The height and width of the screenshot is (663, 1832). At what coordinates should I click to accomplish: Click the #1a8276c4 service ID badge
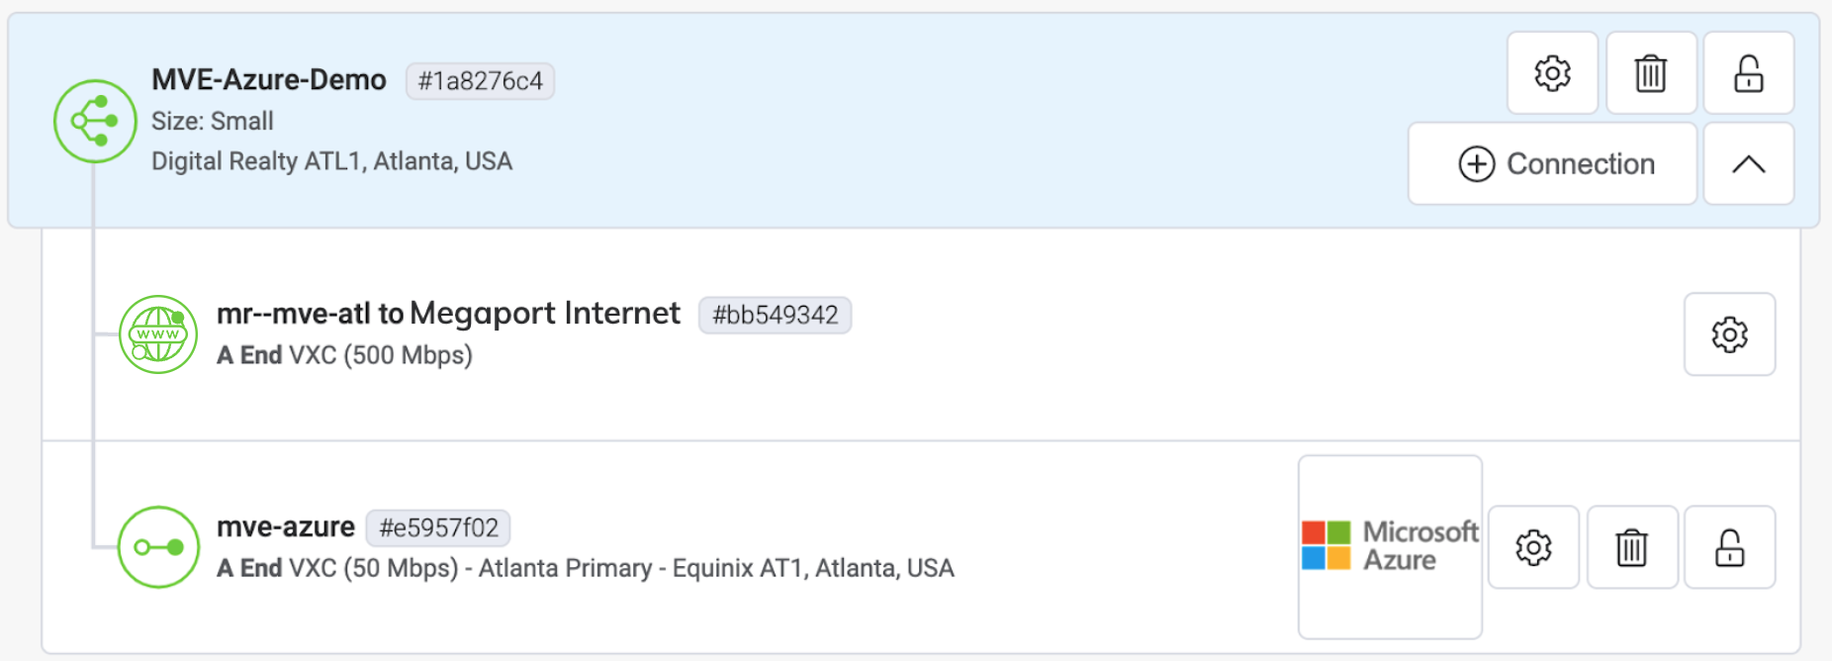pyautogui.click(x=480, y=81)
